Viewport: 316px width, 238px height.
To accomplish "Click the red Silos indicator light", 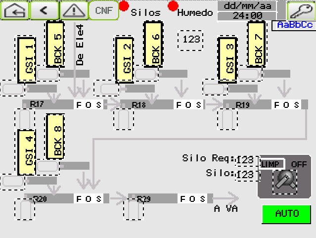I will (124, 6).
